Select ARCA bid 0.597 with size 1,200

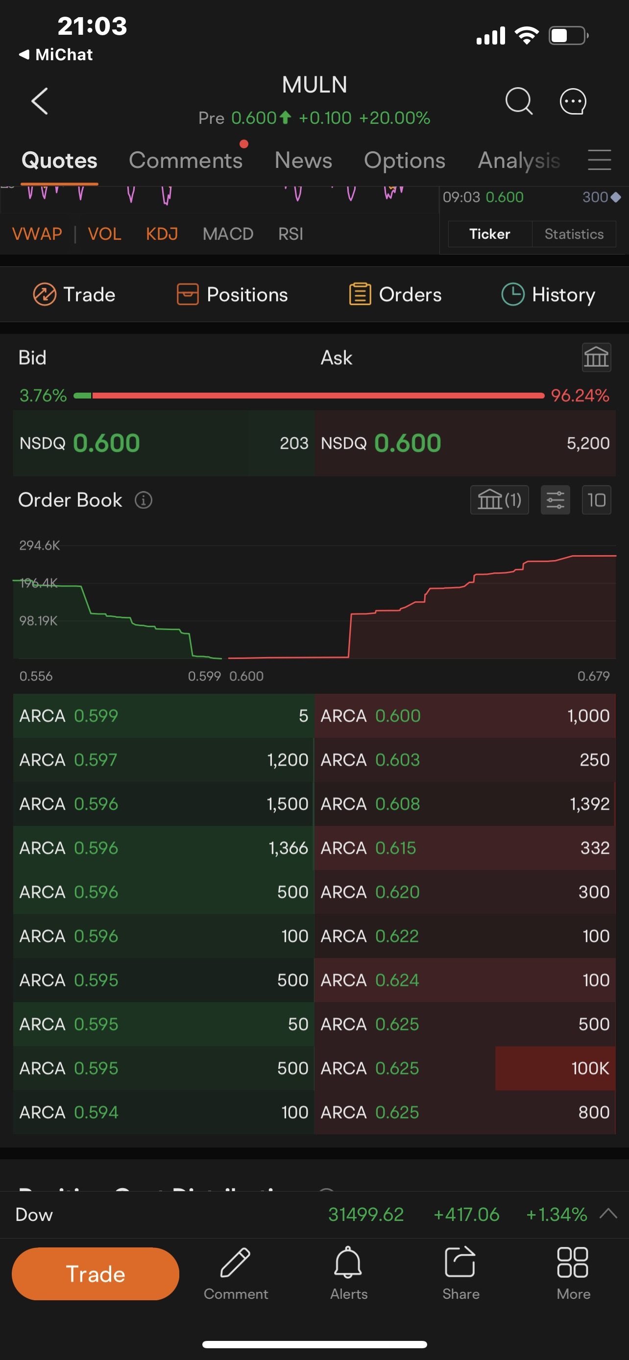coord(164,760)
